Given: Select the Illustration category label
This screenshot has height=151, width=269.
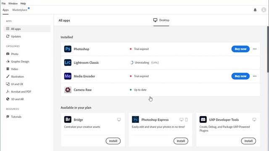Looking at the screenshot, I should [17, 76].
